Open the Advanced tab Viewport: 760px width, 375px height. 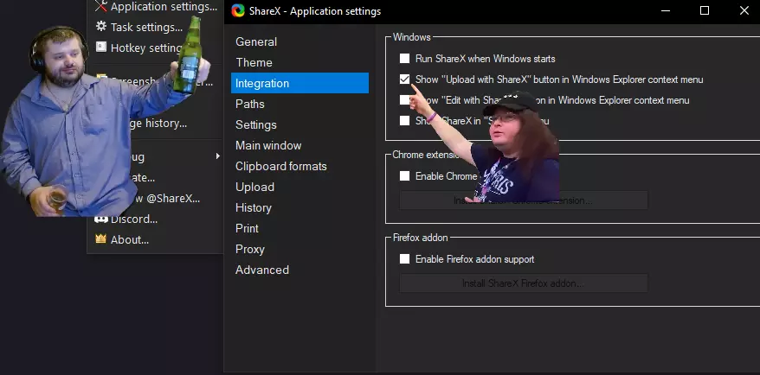click(x=299, y=270)
